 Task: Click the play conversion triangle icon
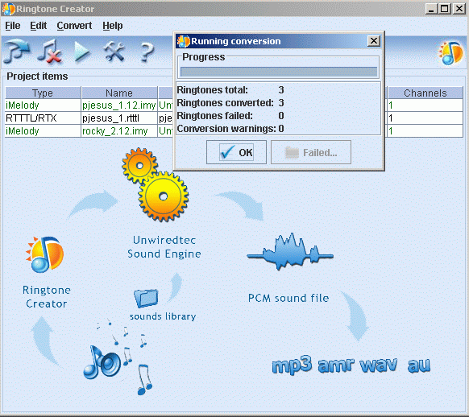pos(81,52)
